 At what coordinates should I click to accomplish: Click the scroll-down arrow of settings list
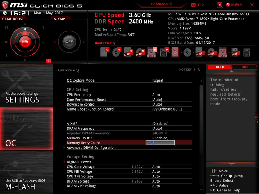[201, 190]
